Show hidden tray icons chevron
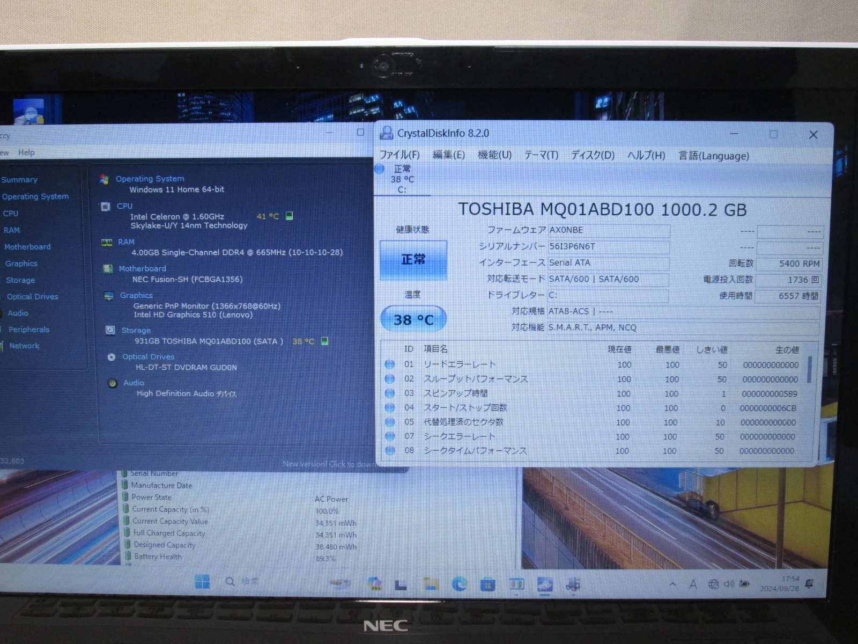The width and height of the screenshot is (858, 644). 673,584
